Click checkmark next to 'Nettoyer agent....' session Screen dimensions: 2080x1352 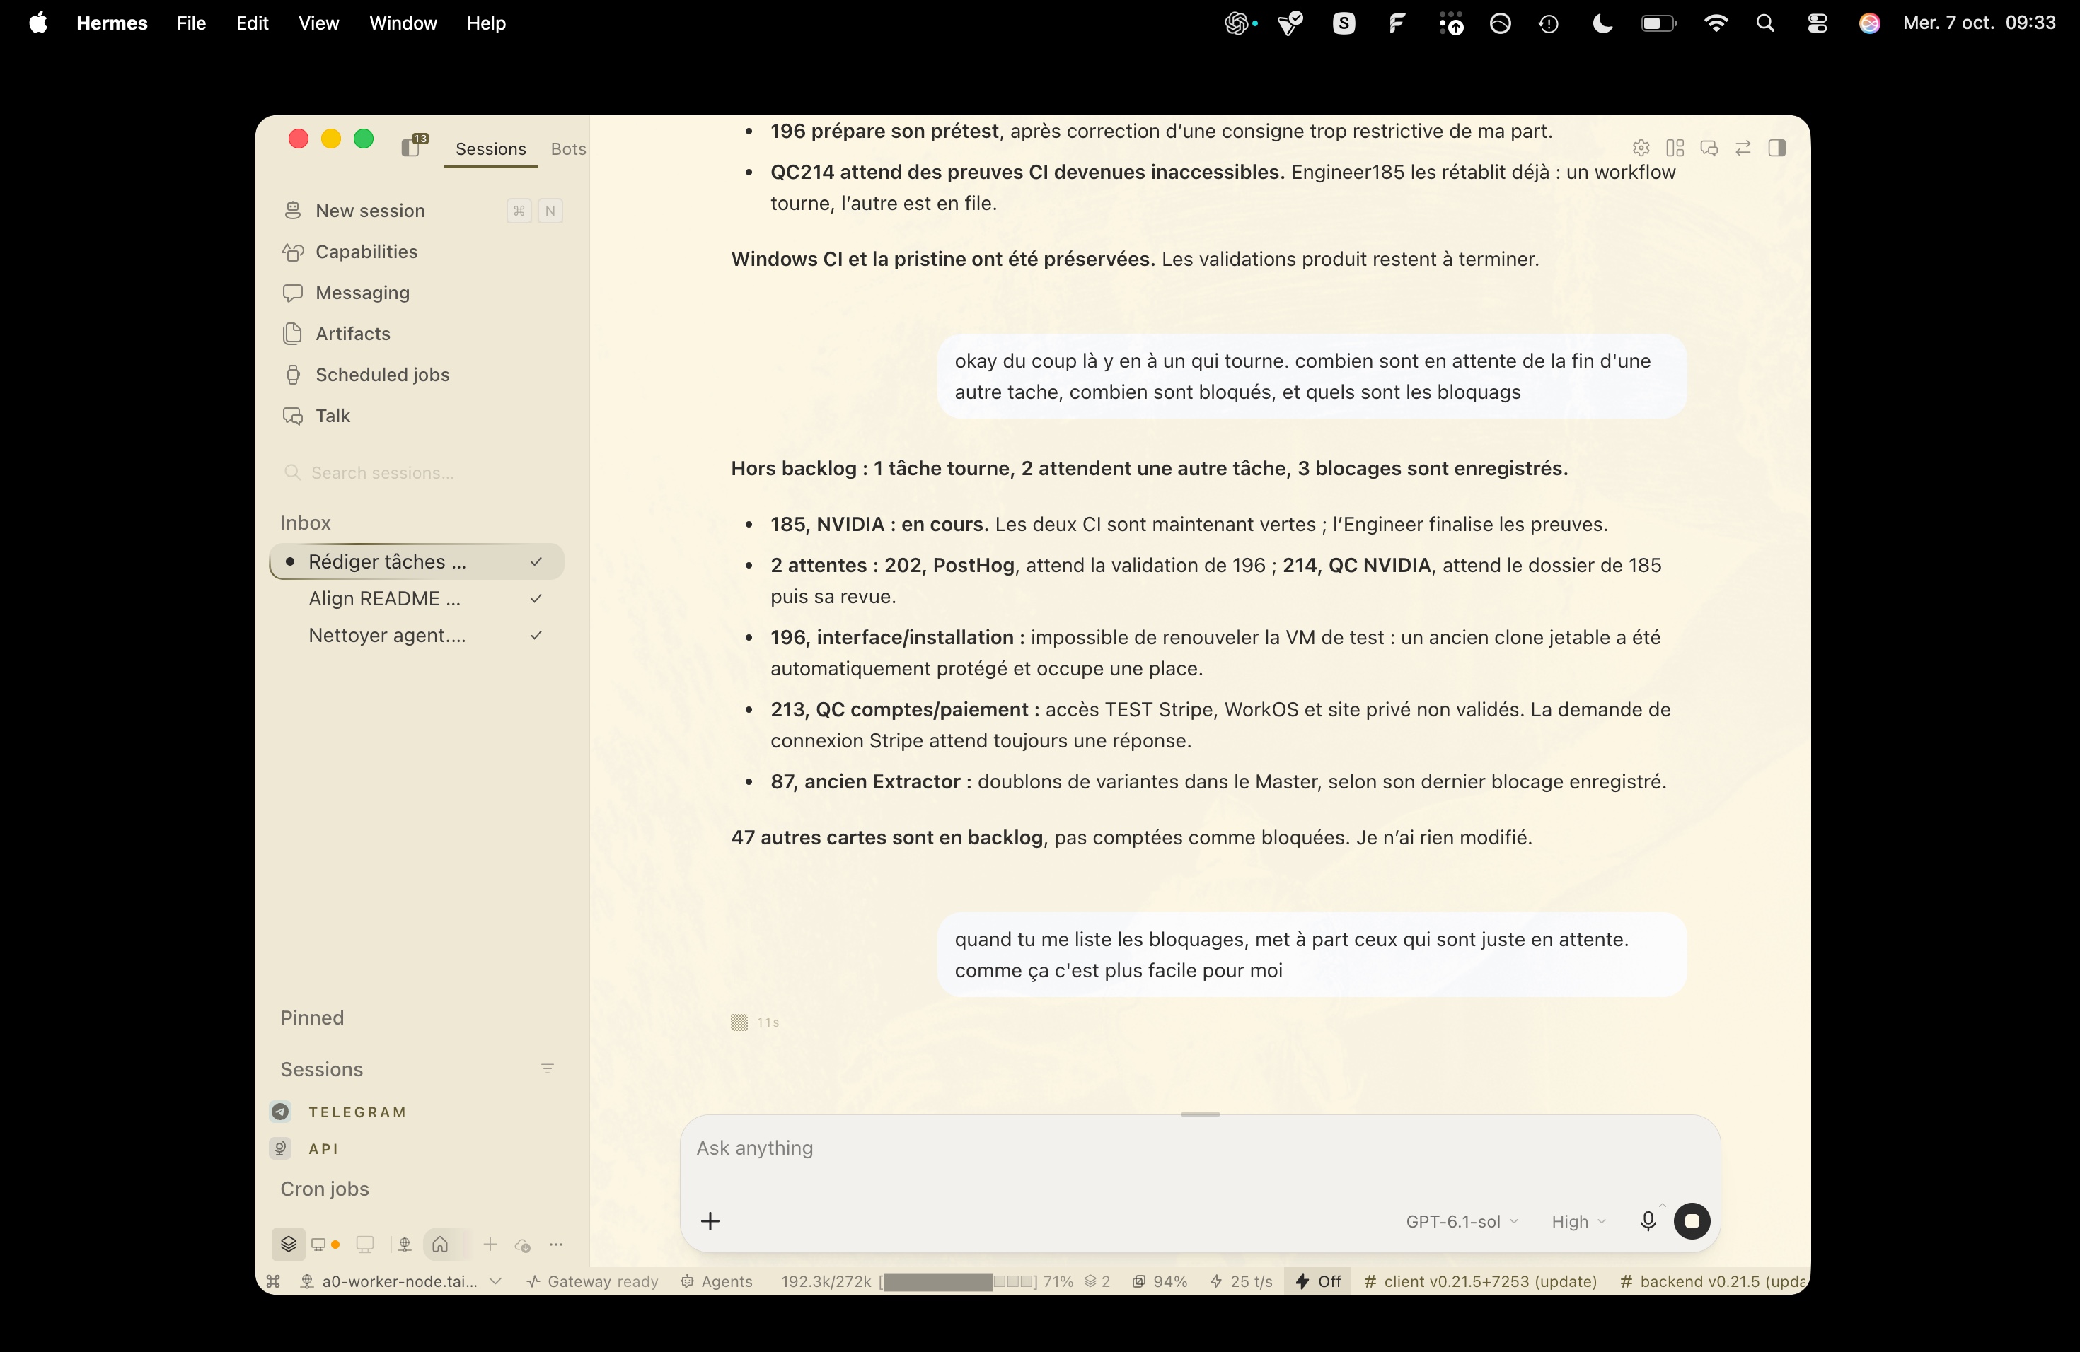[536, 635]
